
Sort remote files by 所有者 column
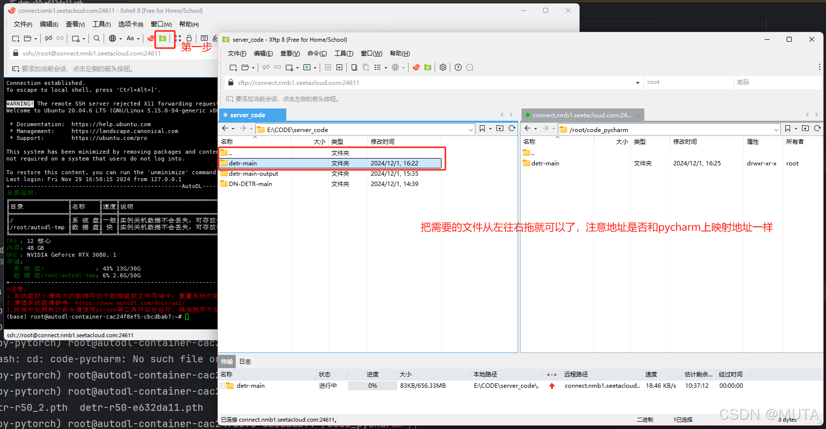802,141
